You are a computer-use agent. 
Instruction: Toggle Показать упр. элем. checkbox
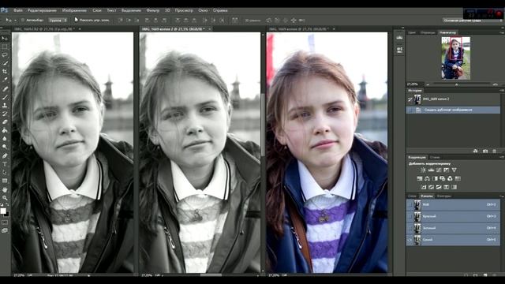pos(76,20)
